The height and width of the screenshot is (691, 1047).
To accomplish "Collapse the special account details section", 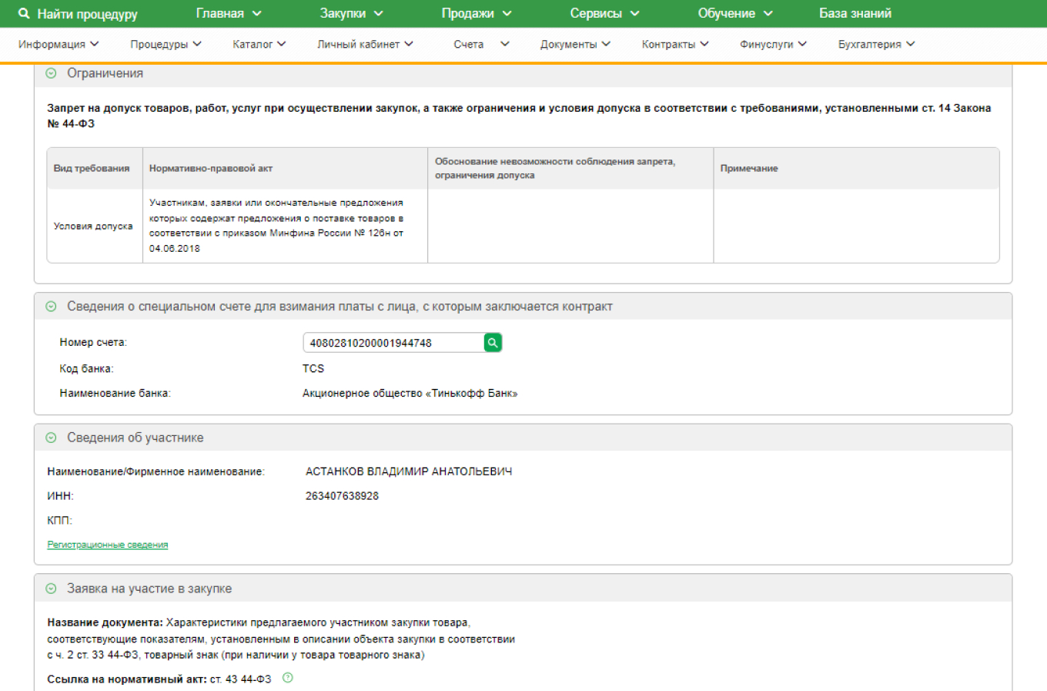I will [51, 307].
